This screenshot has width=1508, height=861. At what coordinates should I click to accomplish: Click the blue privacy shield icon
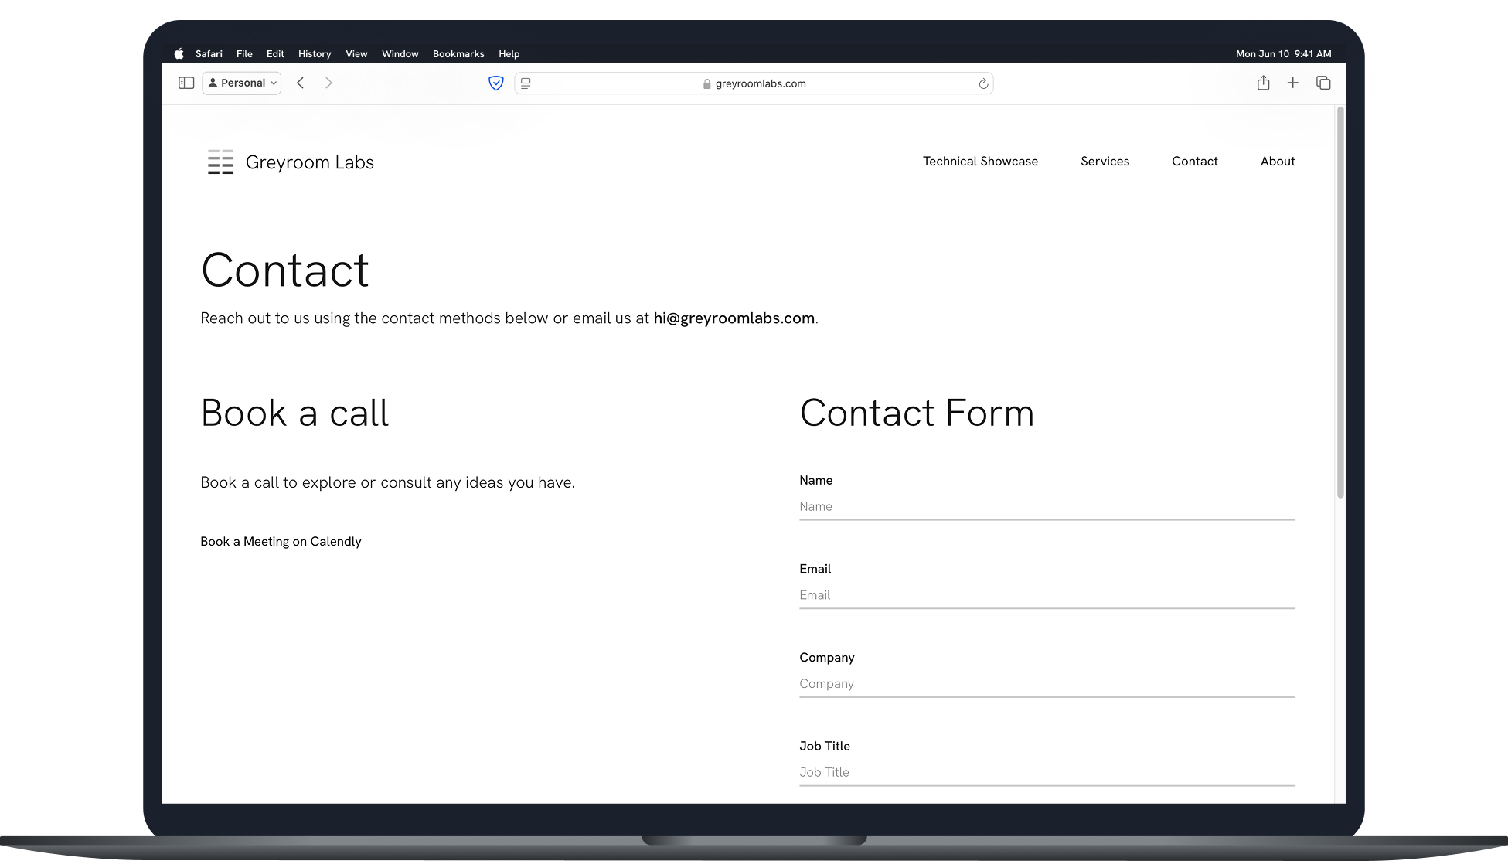pyautogui.click(x=496, y=83)
